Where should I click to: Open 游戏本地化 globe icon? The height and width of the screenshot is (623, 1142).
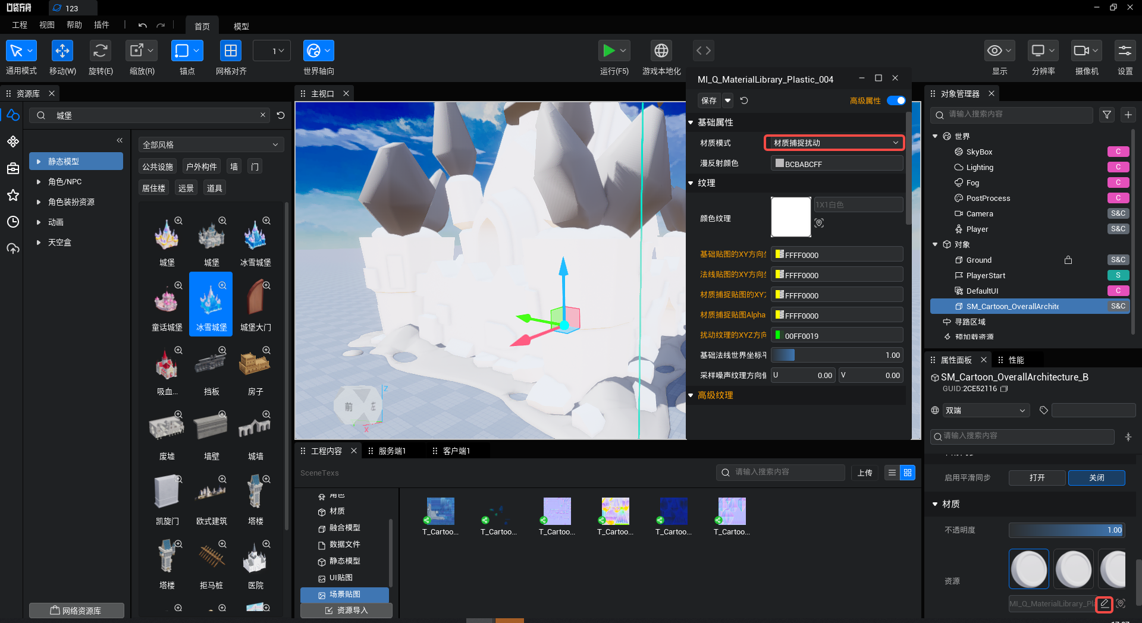pyautogui.click(x=661, y=51)
